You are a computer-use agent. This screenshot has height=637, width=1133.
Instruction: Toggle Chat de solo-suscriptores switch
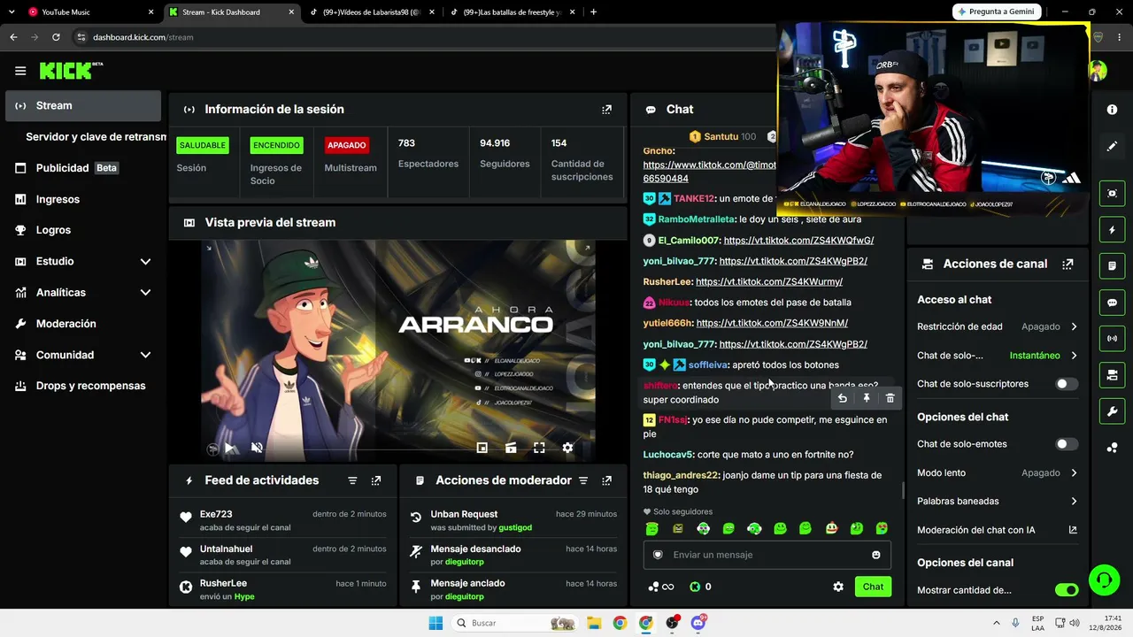tap(1067, 384)
